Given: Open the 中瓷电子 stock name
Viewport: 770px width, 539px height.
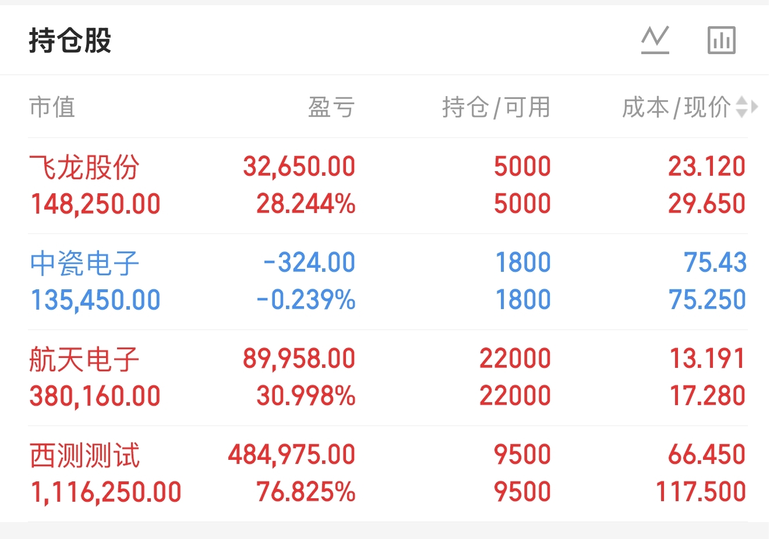Looking at the screenshot, I should tap(84, 263).
